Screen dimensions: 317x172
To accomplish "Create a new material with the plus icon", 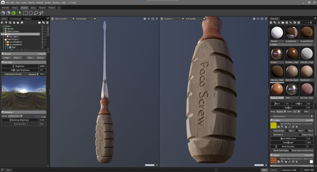I will [271, 23].
